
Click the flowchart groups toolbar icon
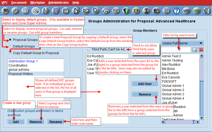[x=36, y=11]
